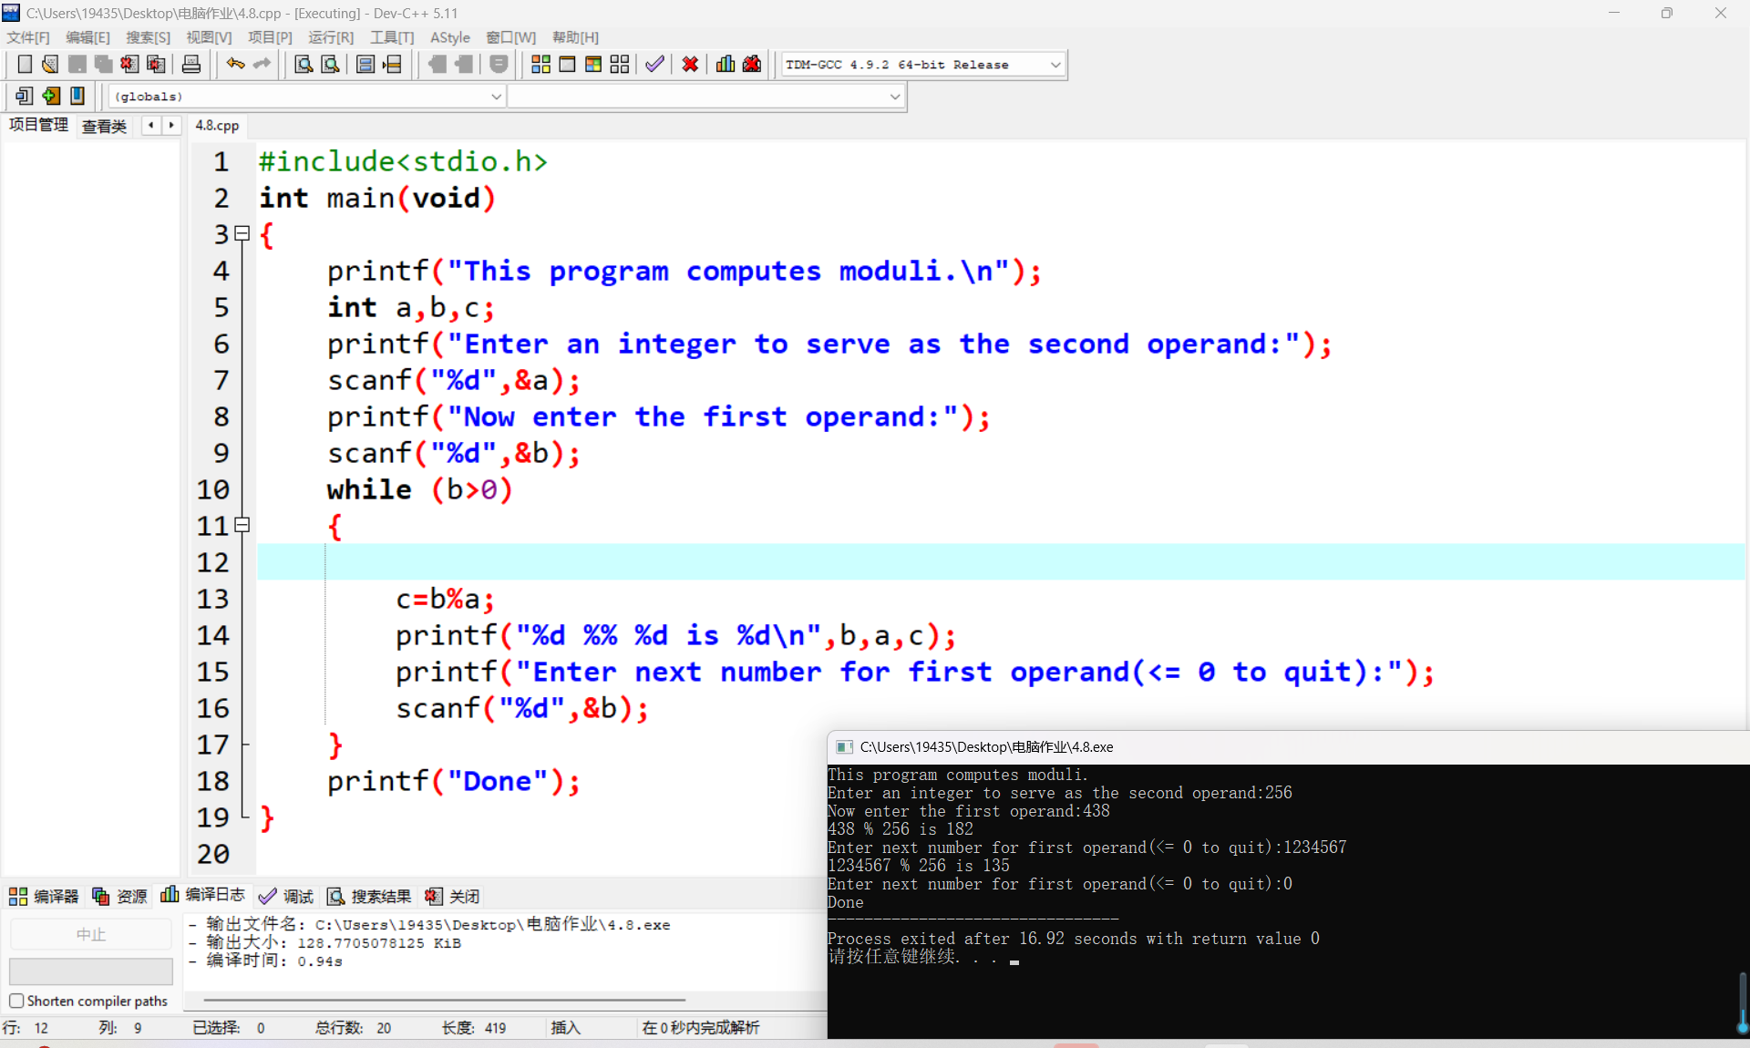Click the Undo arrow icon
The image size is (1750, 1048).
pyautogui.click(x=235, y=64)
